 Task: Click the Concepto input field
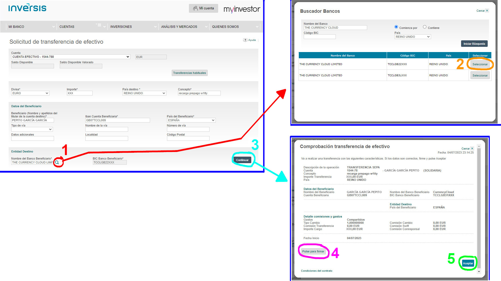(x=199, y=93)
